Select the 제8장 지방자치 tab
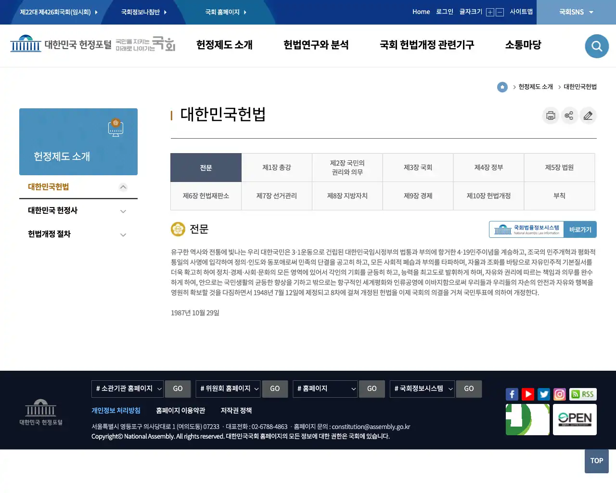The image size is (616, 493). pyautogui.click(x=347, y=196)
